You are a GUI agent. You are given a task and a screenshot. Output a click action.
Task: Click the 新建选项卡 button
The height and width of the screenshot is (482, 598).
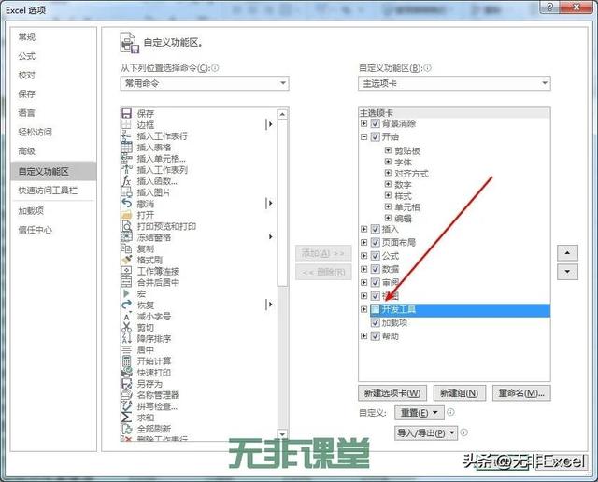[392, 393]
